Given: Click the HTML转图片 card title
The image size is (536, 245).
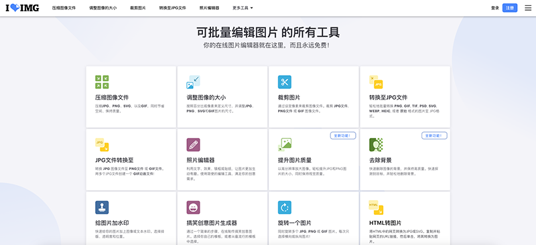Looking at the screenshot, I should pyautogui.click(x=385, y=223).
